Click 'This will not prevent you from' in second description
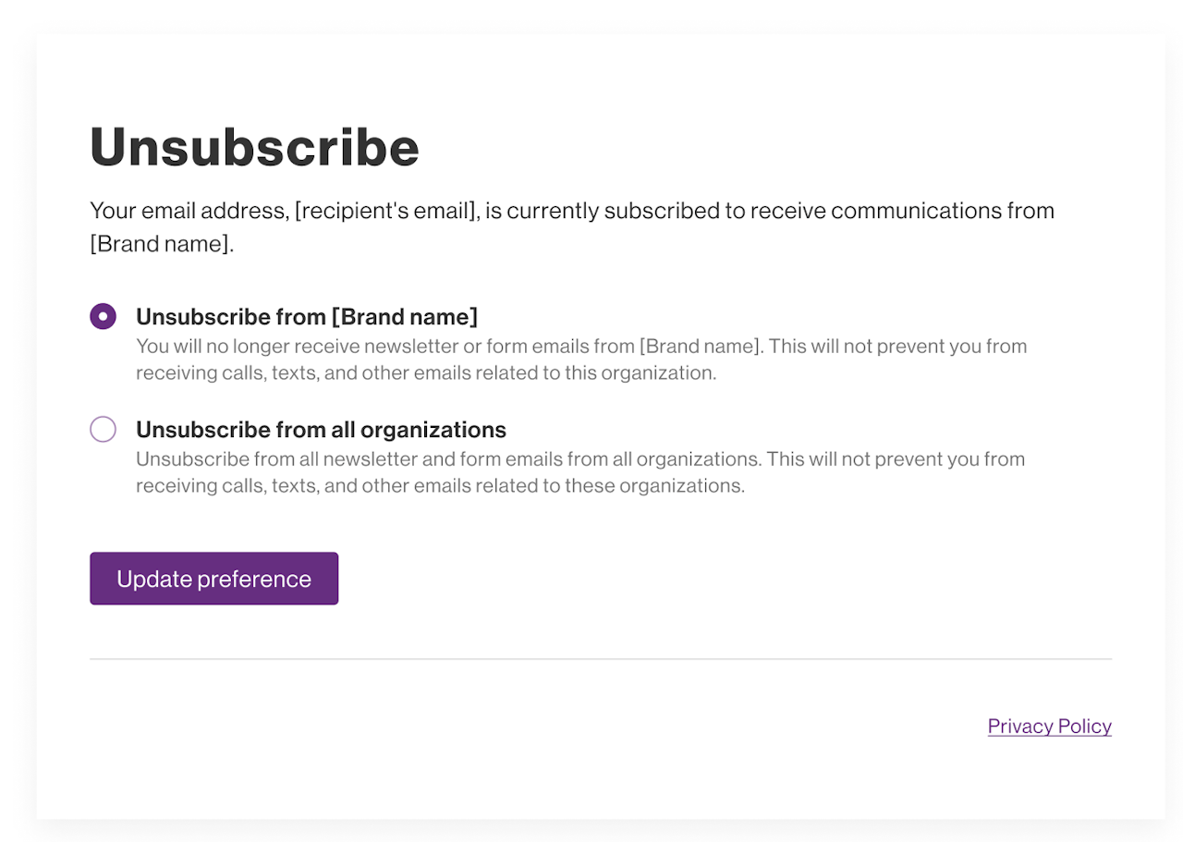Image resolution: width=1183 pixels, height=842 pixels. click(x=896, y=459)
